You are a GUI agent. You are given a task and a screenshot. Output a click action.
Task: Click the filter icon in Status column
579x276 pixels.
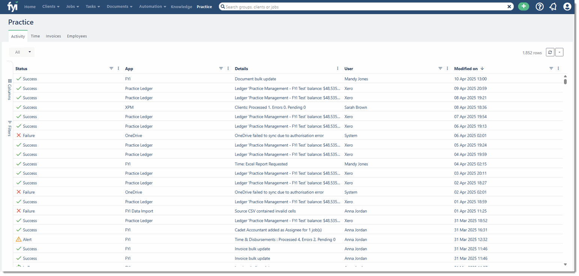coord(111,69)
